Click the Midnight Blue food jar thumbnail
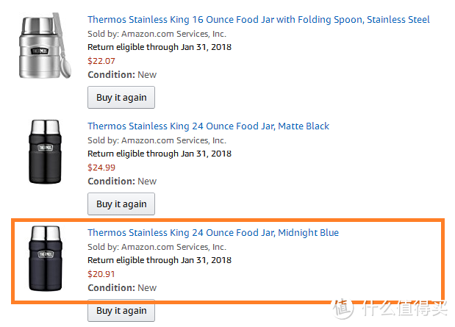455x327 pixels. (x=46, y=258)
